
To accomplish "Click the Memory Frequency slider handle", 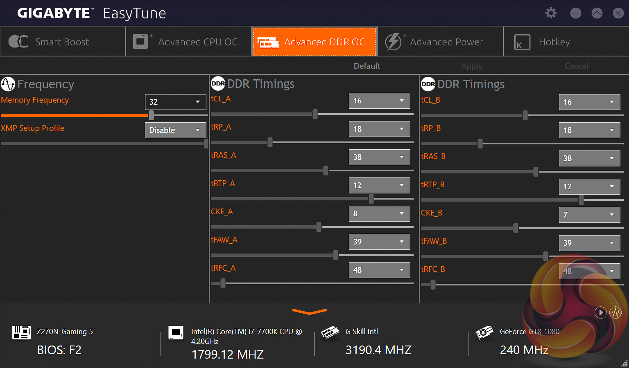I will (151, 116).
